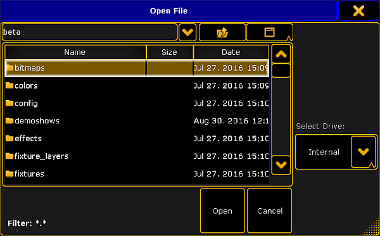Viewport: 380px width, 236px height.
Task: Click the folder-up navigation icon
Action: coord(222,32)
